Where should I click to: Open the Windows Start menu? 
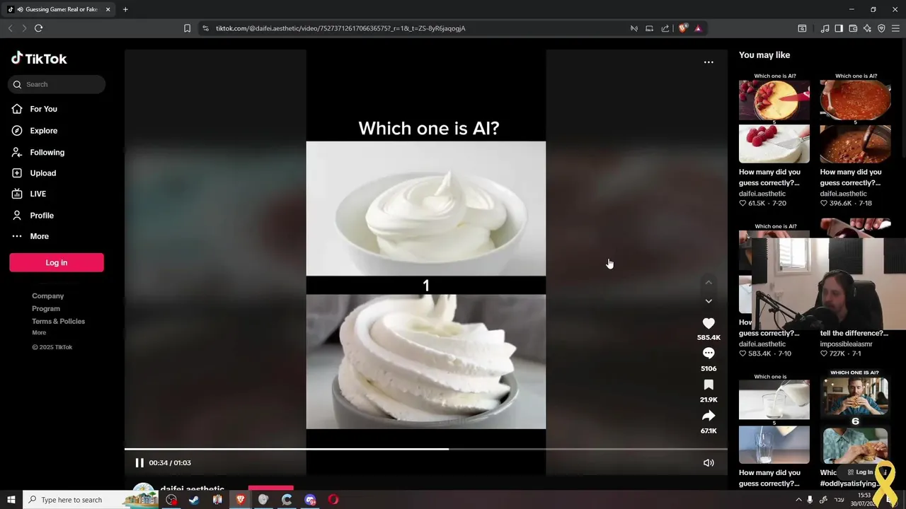[x=11, y=500]
